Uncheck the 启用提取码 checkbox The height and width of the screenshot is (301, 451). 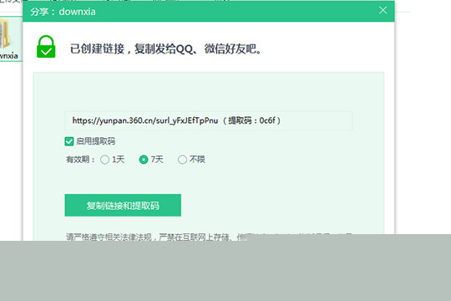pyautogui.click(x=69, y=141)
